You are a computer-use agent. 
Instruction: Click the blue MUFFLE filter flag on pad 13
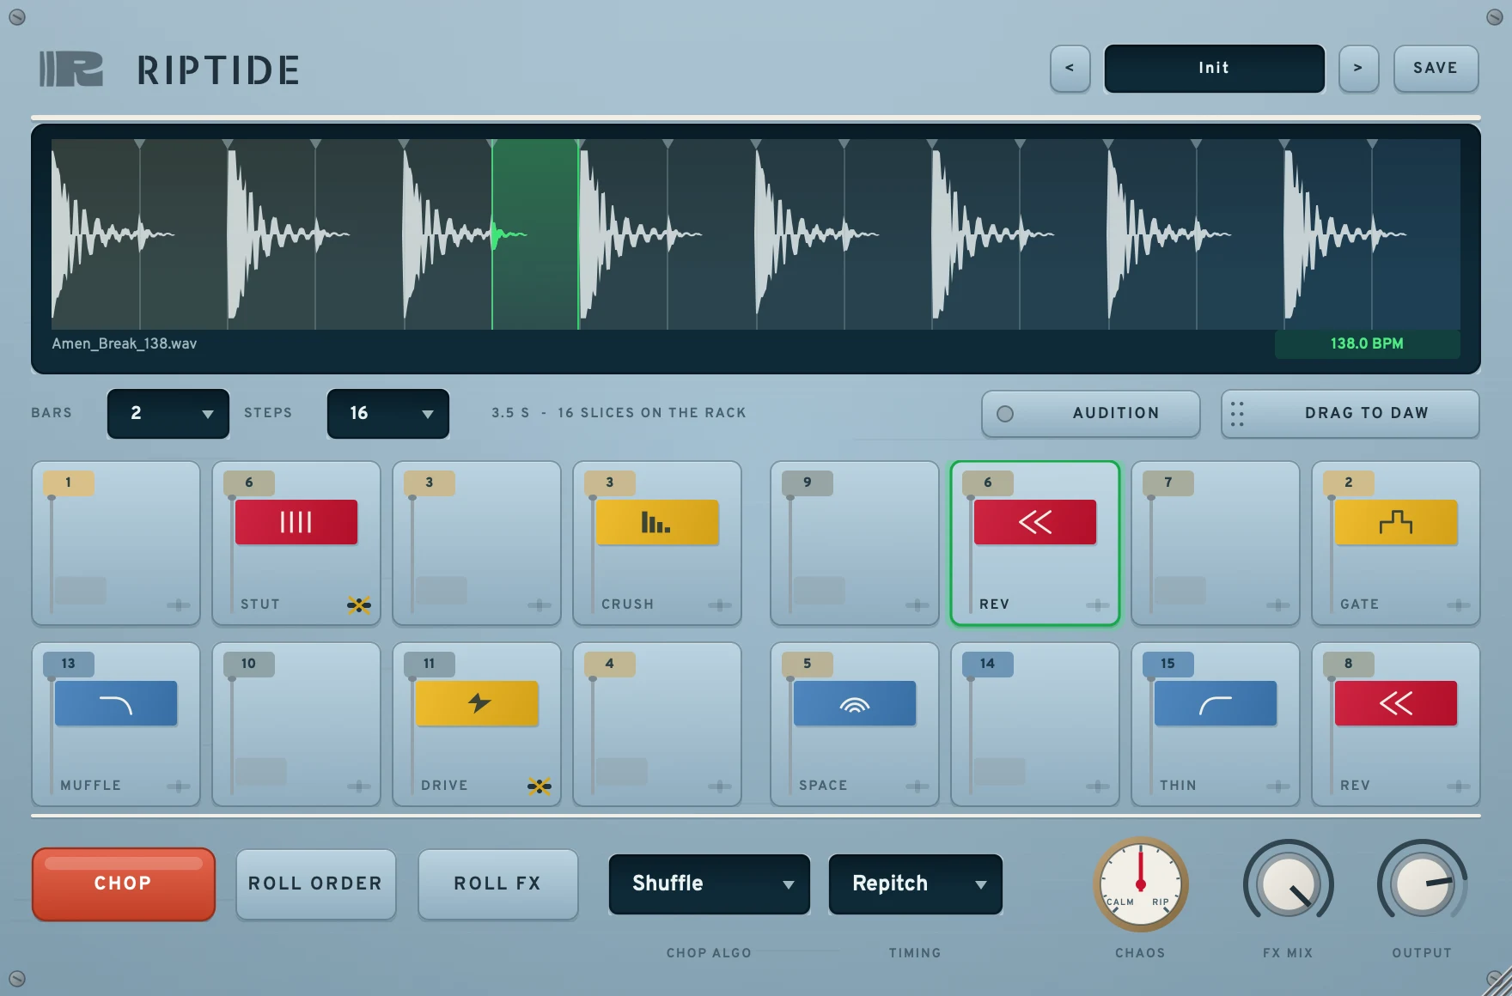tap(116, 703)
